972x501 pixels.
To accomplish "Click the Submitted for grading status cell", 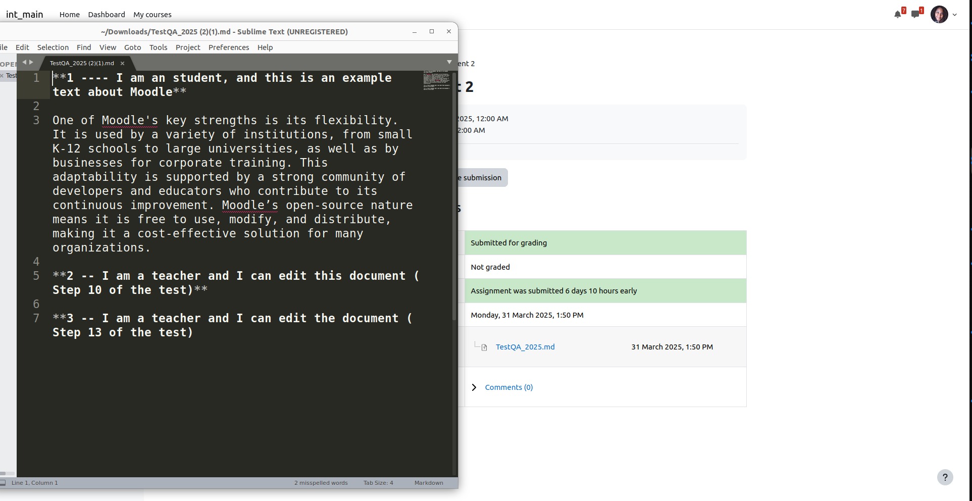I will click(x=605, y=243).
